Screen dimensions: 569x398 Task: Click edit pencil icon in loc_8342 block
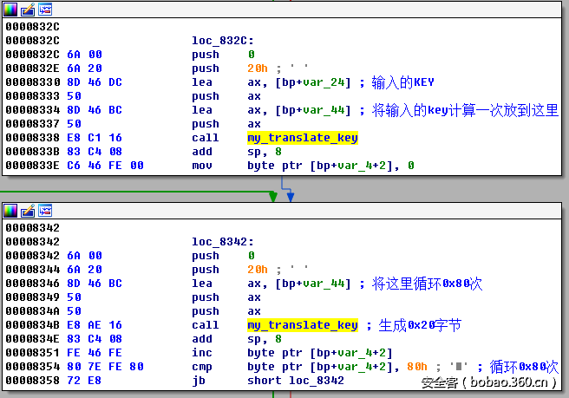[x=27, y=211]
